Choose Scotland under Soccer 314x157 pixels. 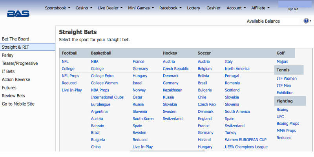tap(232, 90)
